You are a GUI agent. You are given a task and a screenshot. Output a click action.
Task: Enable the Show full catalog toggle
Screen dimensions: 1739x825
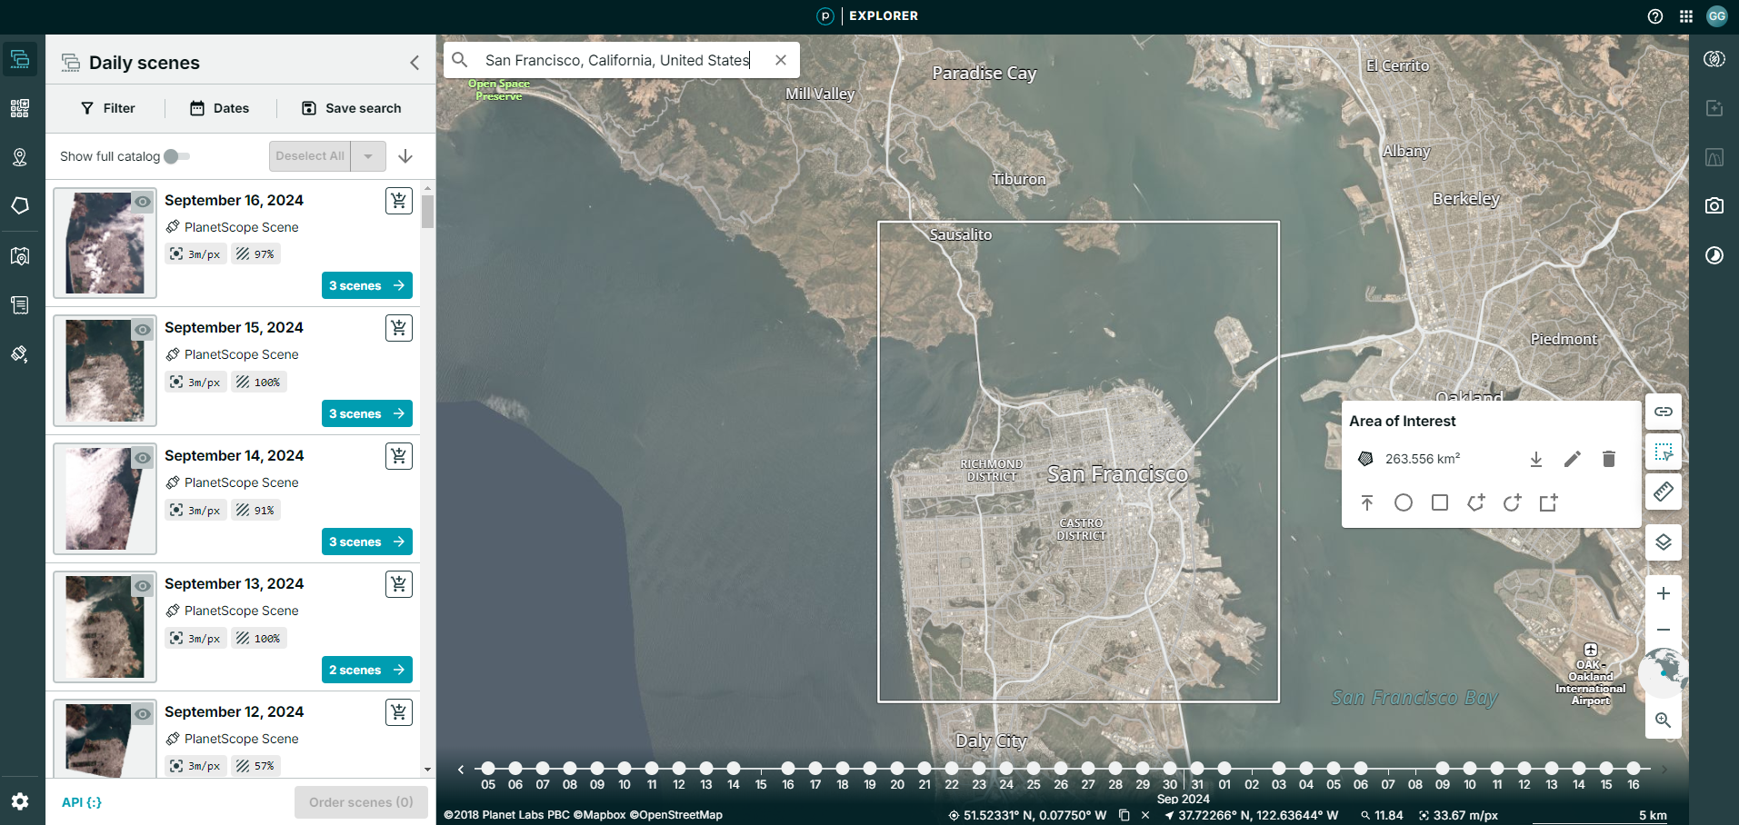tap(178, 155)
